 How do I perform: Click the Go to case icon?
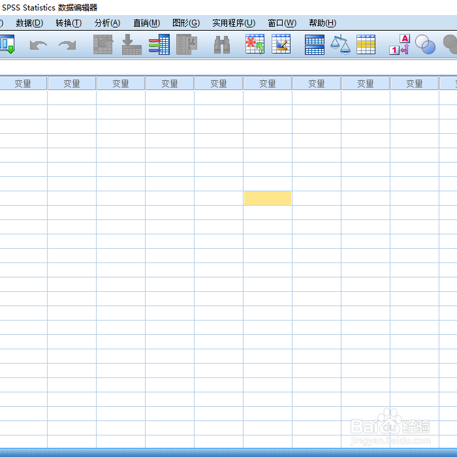coord(103,44)
